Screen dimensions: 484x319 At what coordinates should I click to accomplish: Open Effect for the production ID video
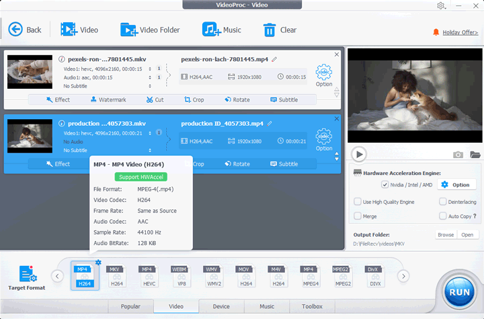pyautogui.click(x=58, y=164)
